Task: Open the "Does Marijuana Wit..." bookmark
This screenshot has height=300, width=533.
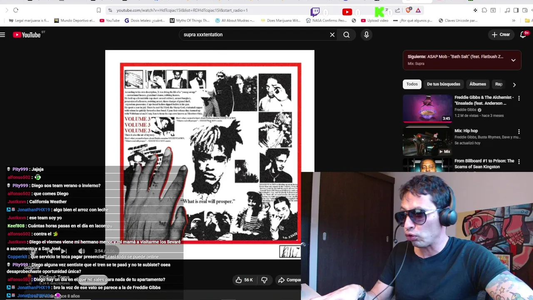Action: 280,20
